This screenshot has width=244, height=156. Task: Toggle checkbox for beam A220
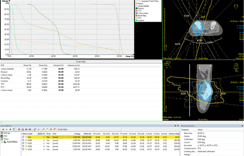click(x=23, y=149)
